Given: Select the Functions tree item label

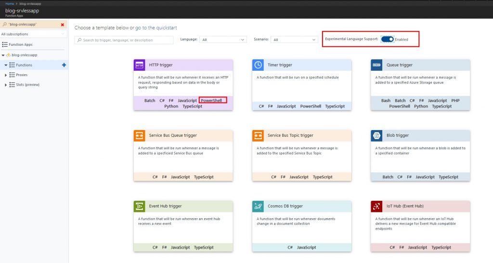Looking at the screenshot, I should tap(24, 65).
